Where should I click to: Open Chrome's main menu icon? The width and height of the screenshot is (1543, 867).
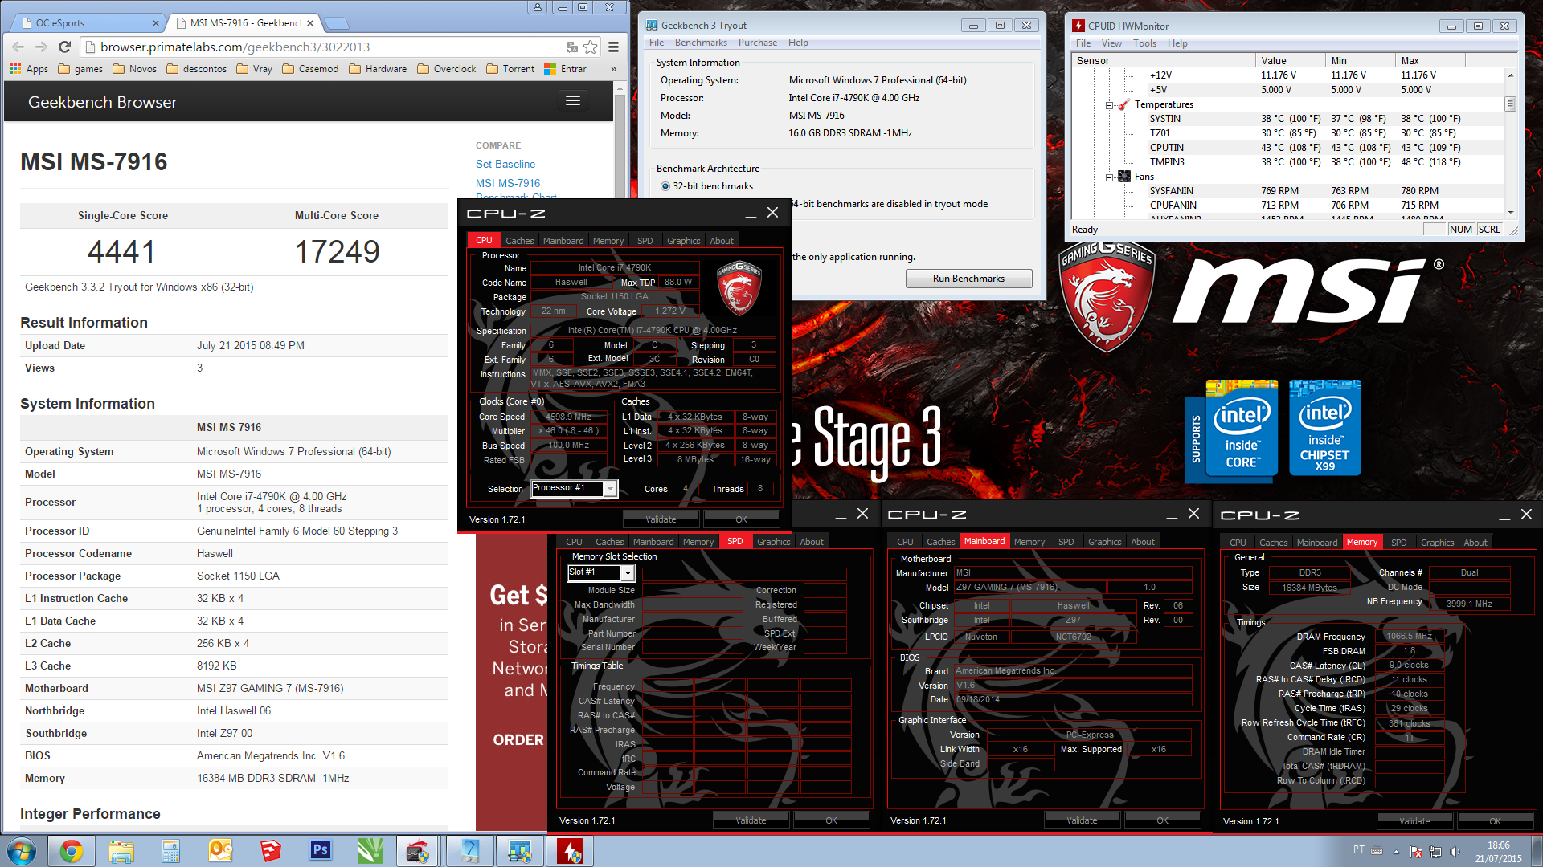point(613,47)
